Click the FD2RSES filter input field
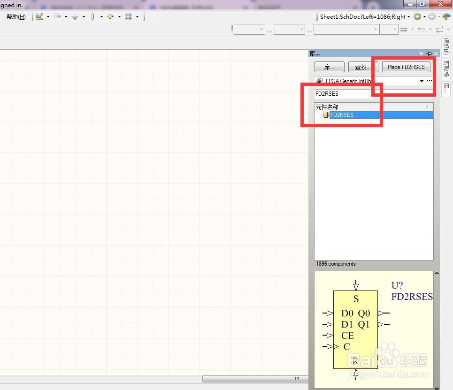453x390 pixels. tap(374, 93)
